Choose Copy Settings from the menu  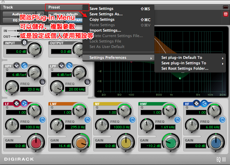(118, 19)
